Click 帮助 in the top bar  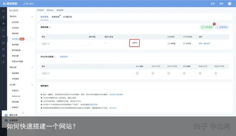(221, 4)
